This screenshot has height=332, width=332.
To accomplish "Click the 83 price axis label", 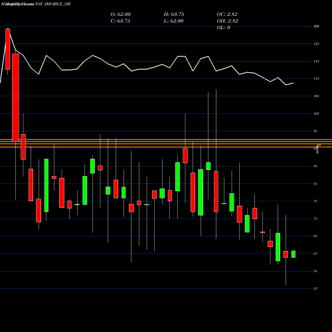I will point(315,184).
